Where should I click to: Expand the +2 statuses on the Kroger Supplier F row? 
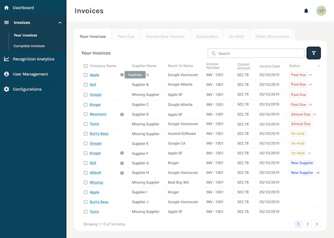[309, 153]
